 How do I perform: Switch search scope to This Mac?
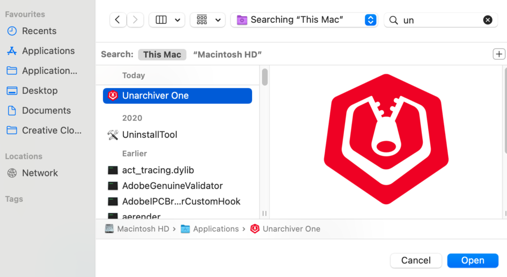pyautogui.click(x=162, y=55)
